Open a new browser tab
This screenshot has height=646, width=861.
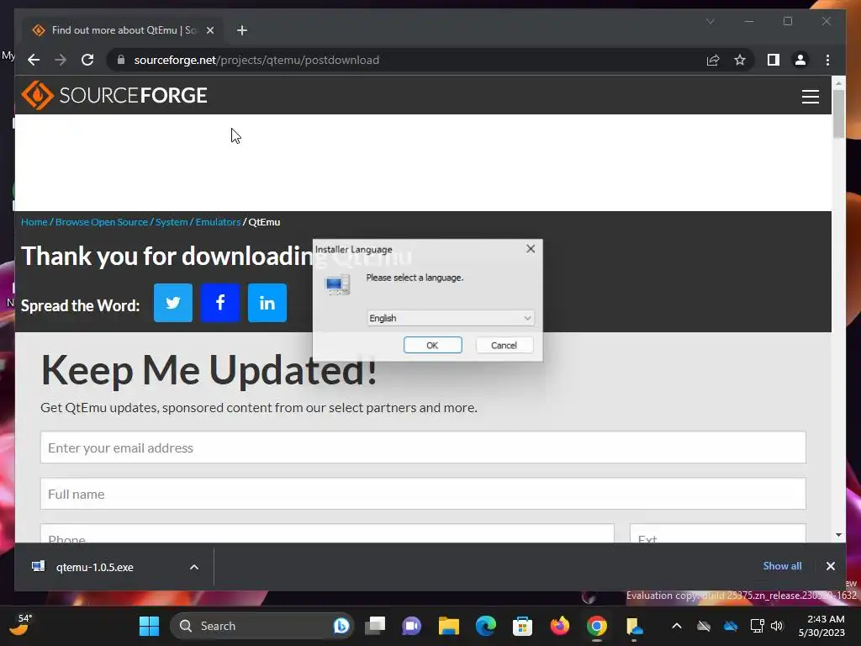(241, 30)
